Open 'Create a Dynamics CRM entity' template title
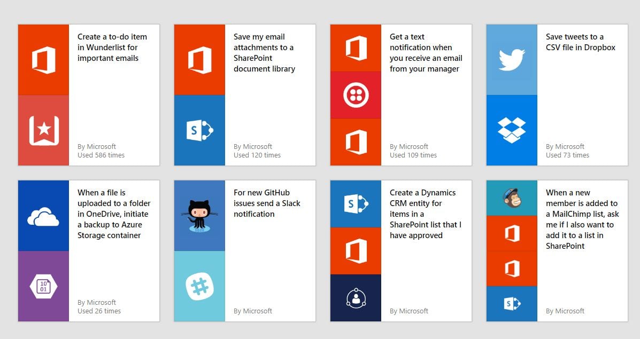This screenshot has width=640, height=339. pyautogui.click(x=425, y=214)
